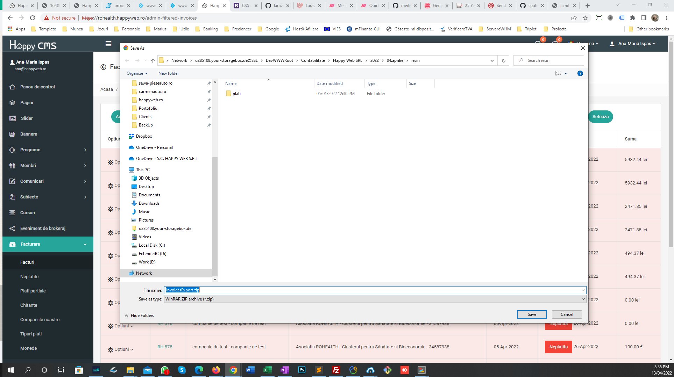Open FileZilla from the taskbar
This screenshot has width=674, height=377.
(336, 370)
